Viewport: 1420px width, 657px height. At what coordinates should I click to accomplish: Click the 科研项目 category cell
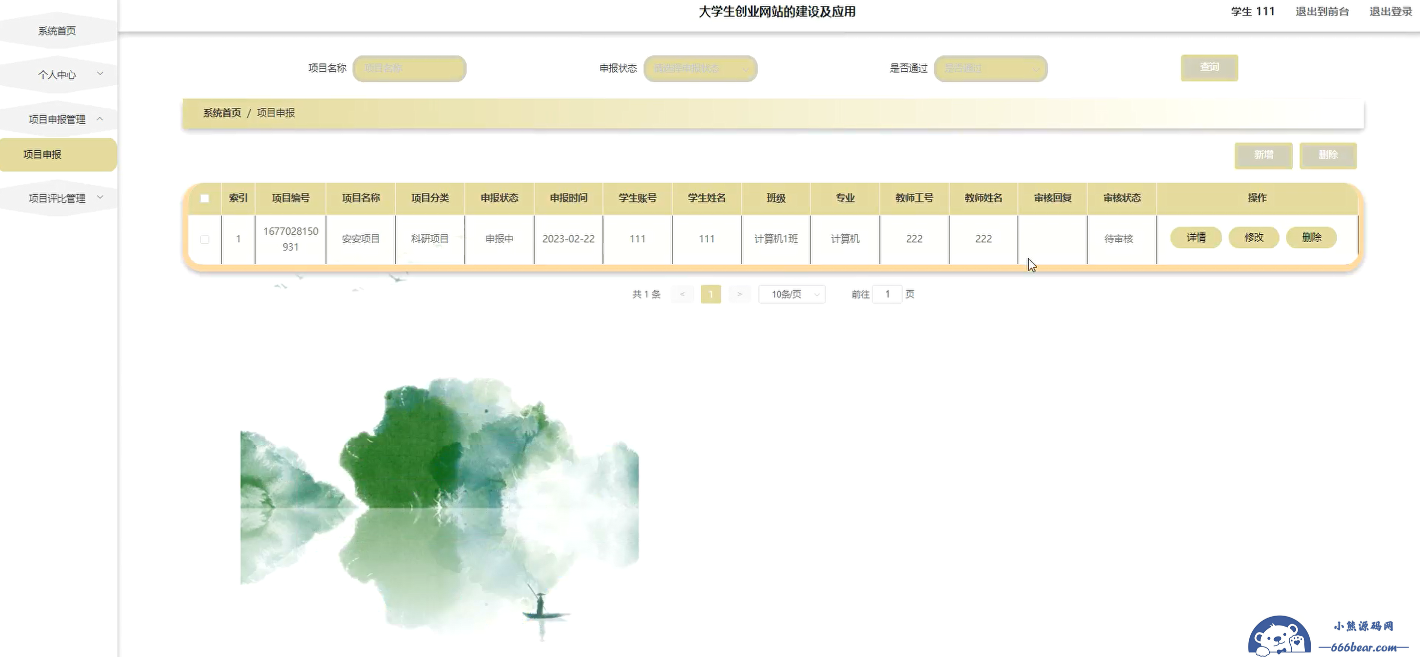coord(430,239)
